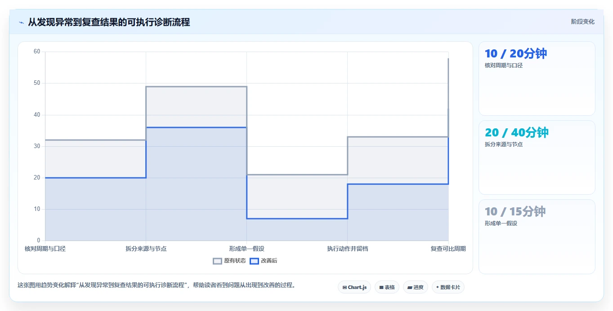Click the 阶段变化 label in header
The width and height of the screenshot is (613, 311).
582,22
